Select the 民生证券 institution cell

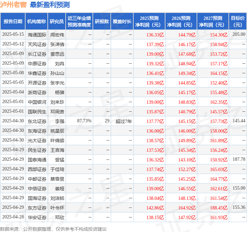pyautogui.click(x=37, y=150)
